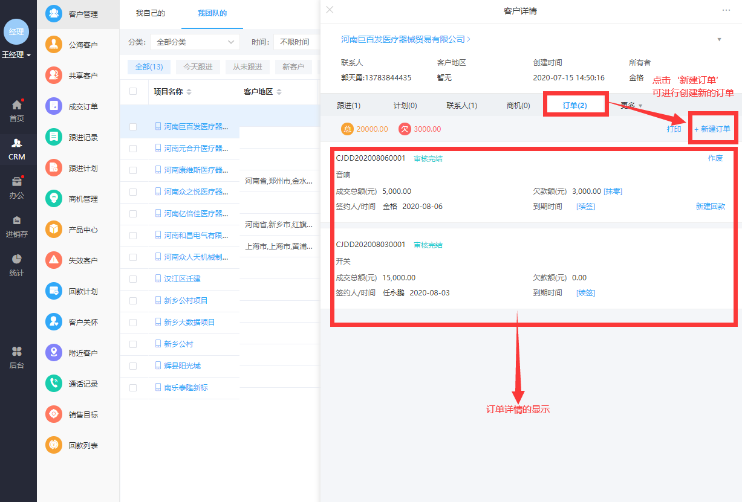Open the 回款计划 icon
The width and height of the screenshot is (742, 502).
tap(54, 291)
